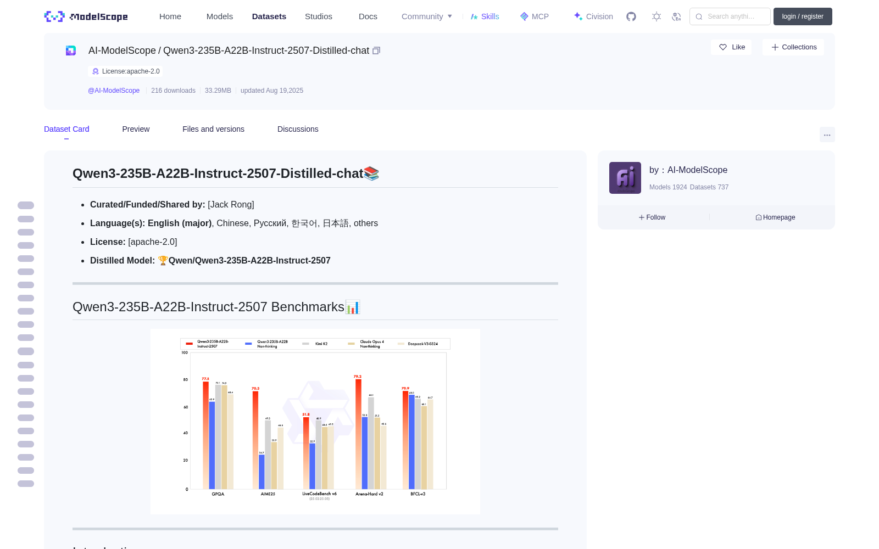Click the License:apache-2.0 tag
879x549 pixels.
pyautogui.click(x=125, y=71)
